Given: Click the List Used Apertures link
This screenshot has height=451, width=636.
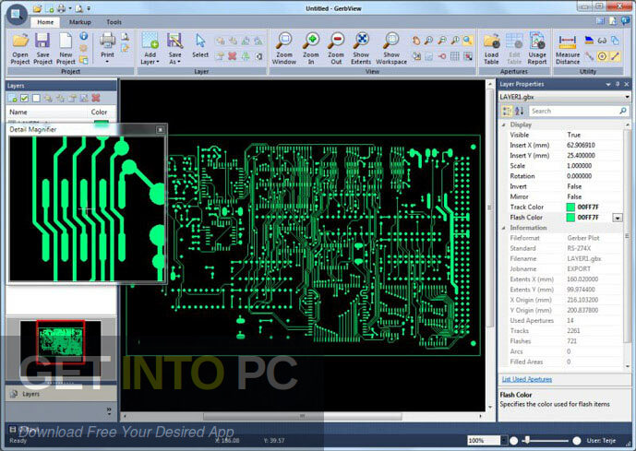Looking at the screenshot, I should click(x=527, y=379).
